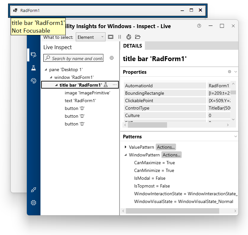The width and height of the screenshot is (248, 235).
Task: Click the AutomationId property row
Action: tap(177, 86)
